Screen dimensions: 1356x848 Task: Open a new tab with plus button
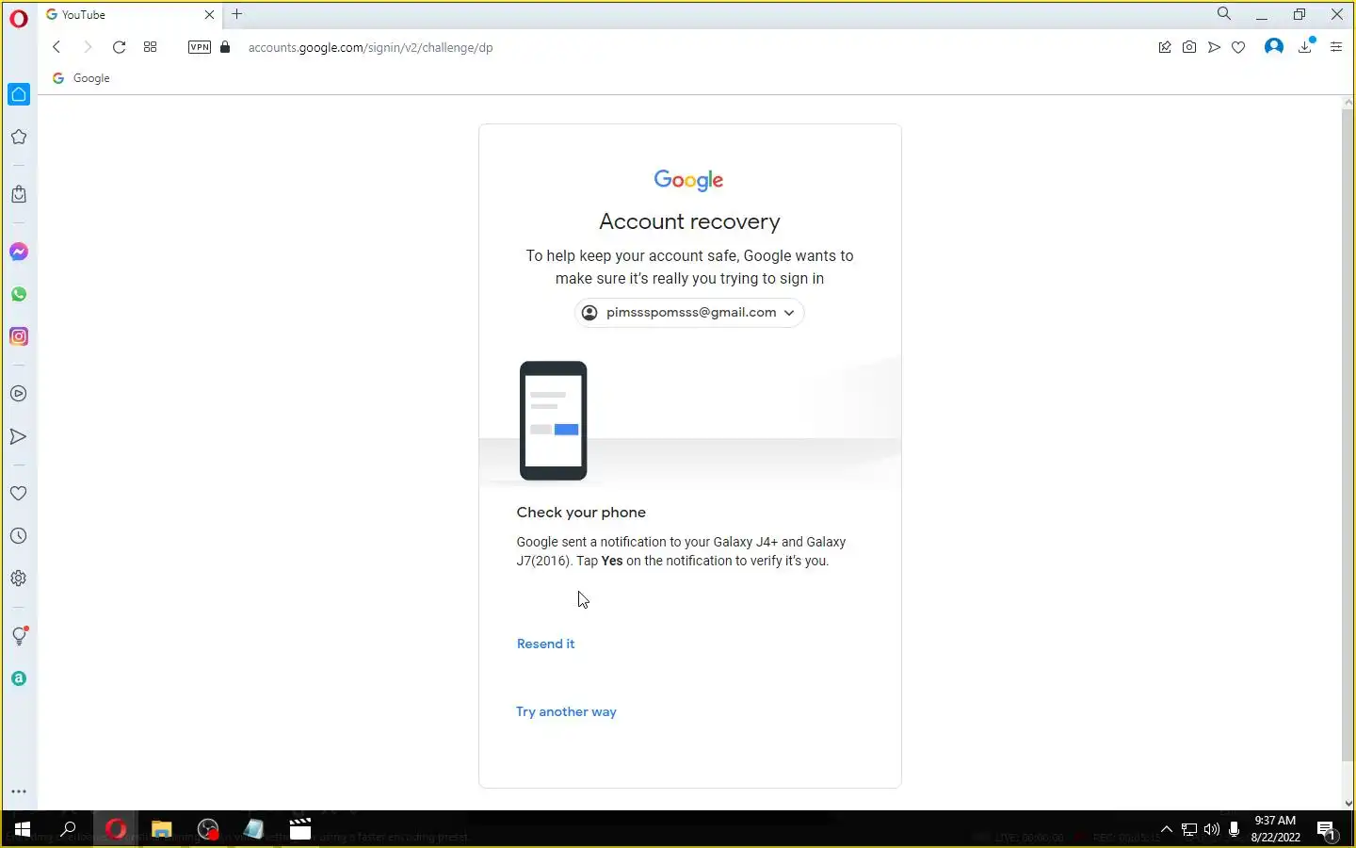point(237,14)
